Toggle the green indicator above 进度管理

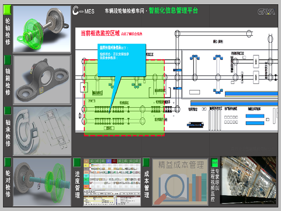pyautogui.click(x=77, y=162)
